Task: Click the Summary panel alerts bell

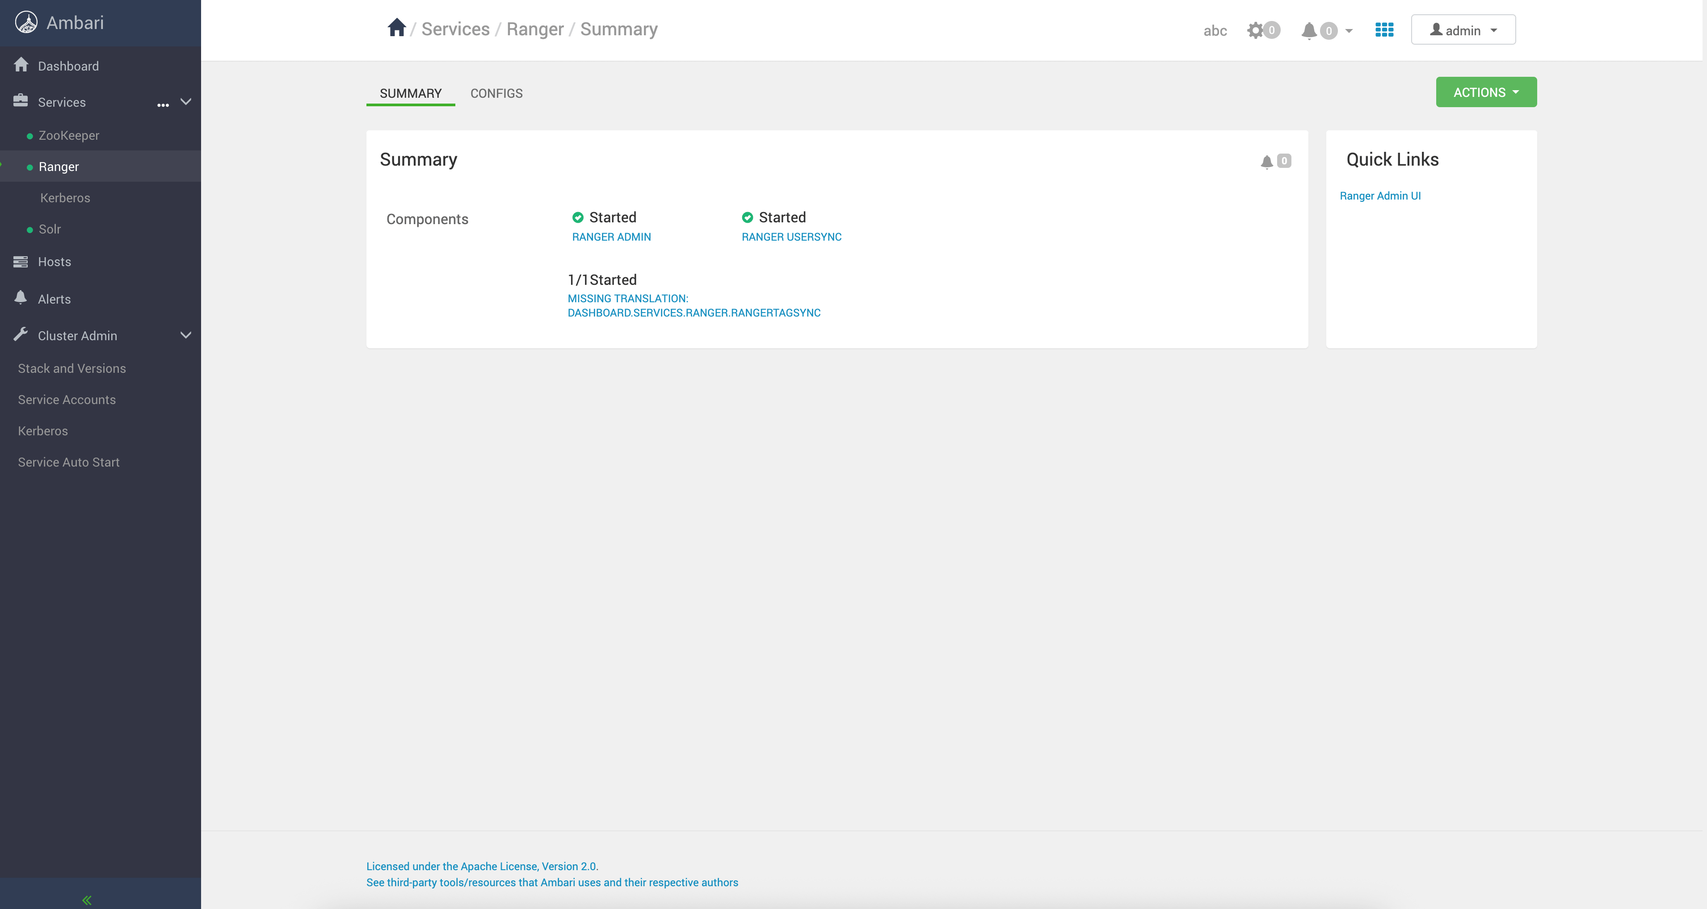Action: coord(1267,162)
